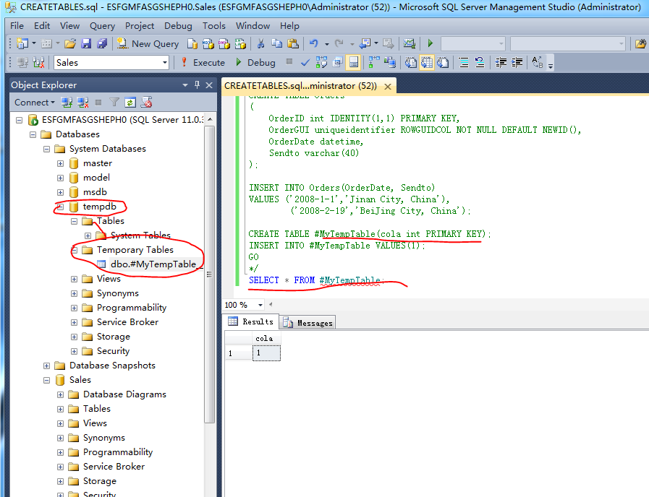Click the cola column header

(x=266, y=338)
